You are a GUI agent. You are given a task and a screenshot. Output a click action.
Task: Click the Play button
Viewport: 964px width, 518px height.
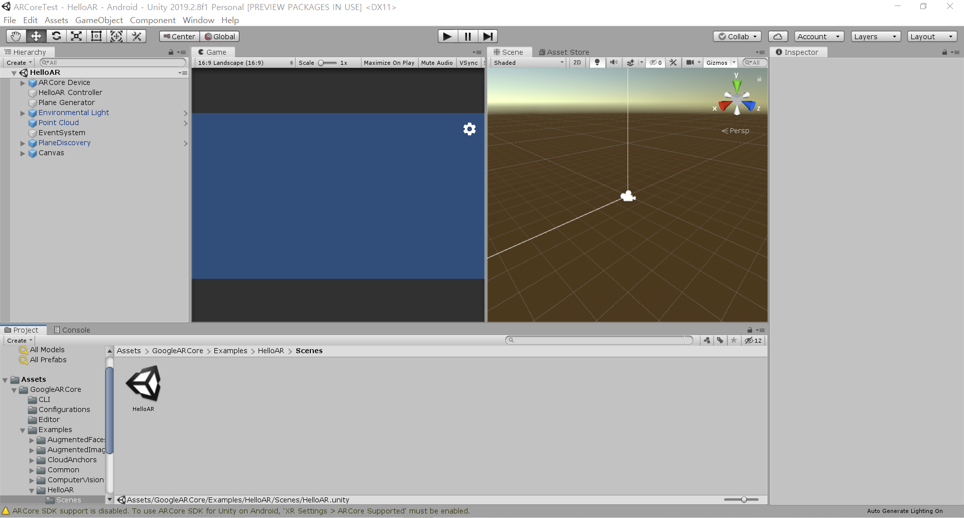coord(447,36)
